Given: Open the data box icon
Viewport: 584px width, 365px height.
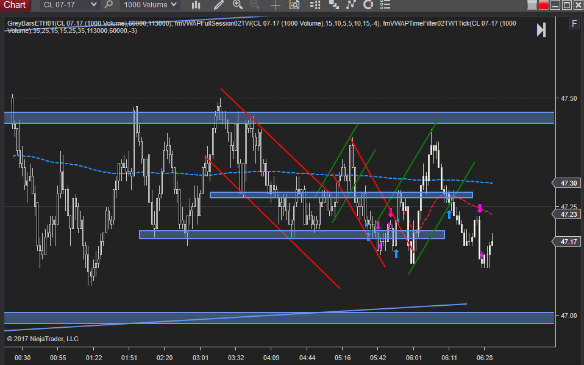Looking at the screenshot, I should coord(294,5).
